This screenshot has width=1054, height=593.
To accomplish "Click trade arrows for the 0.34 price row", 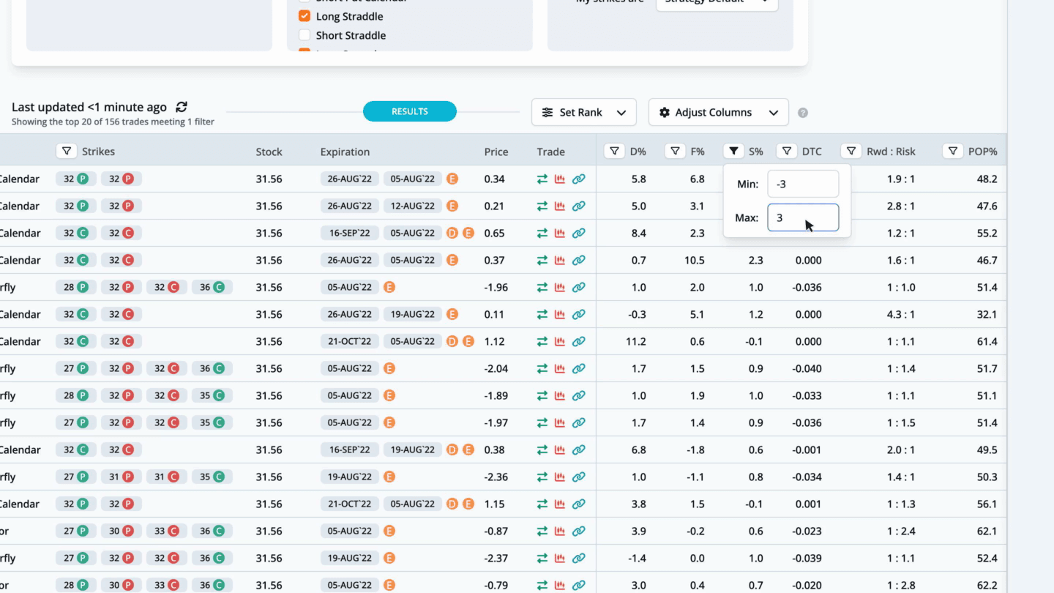I will pyautogui.click(x=542, y=179).
